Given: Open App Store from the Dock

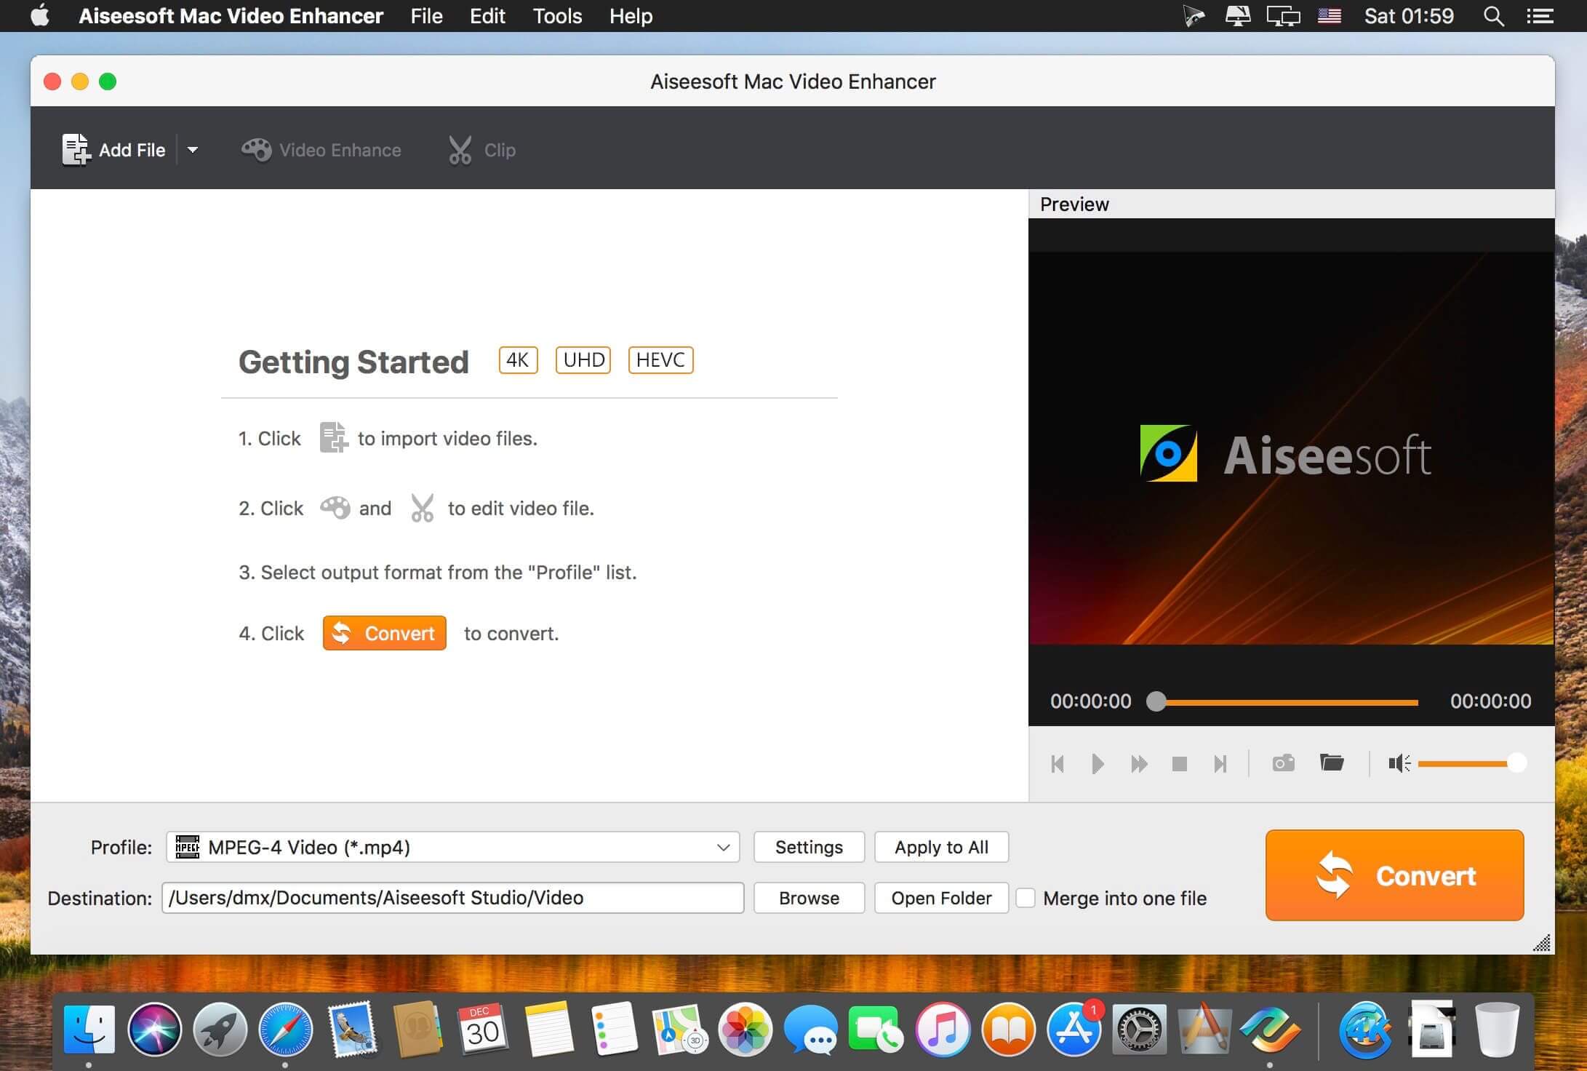Looking at the screenshot, I should click(x=1075, y=1030).
